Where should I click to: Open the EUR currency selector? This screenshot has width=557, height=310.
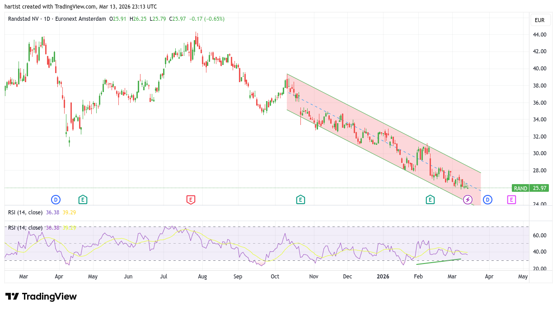pyautogui.click(x=539, y=20)
